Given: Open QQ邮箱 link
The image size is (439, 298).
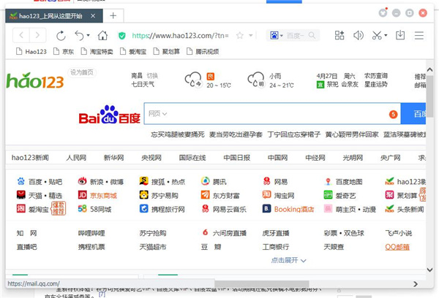Looking at the screenshot, I should (397, 247).
